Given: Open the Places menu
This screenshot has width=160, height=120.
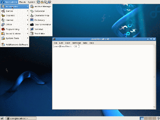Looking at the screenshot, I should [x=22, y=2].
